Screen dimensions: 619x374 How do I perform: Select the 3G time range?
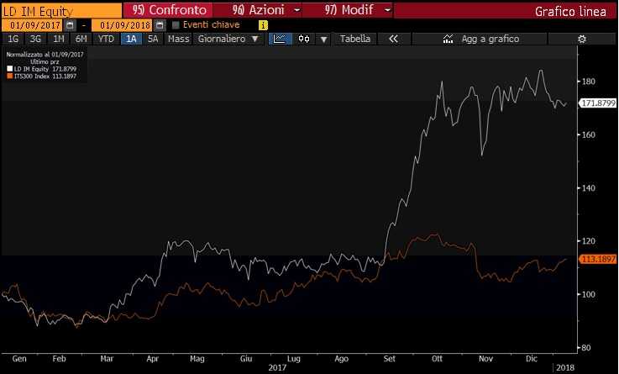(35, 39)
